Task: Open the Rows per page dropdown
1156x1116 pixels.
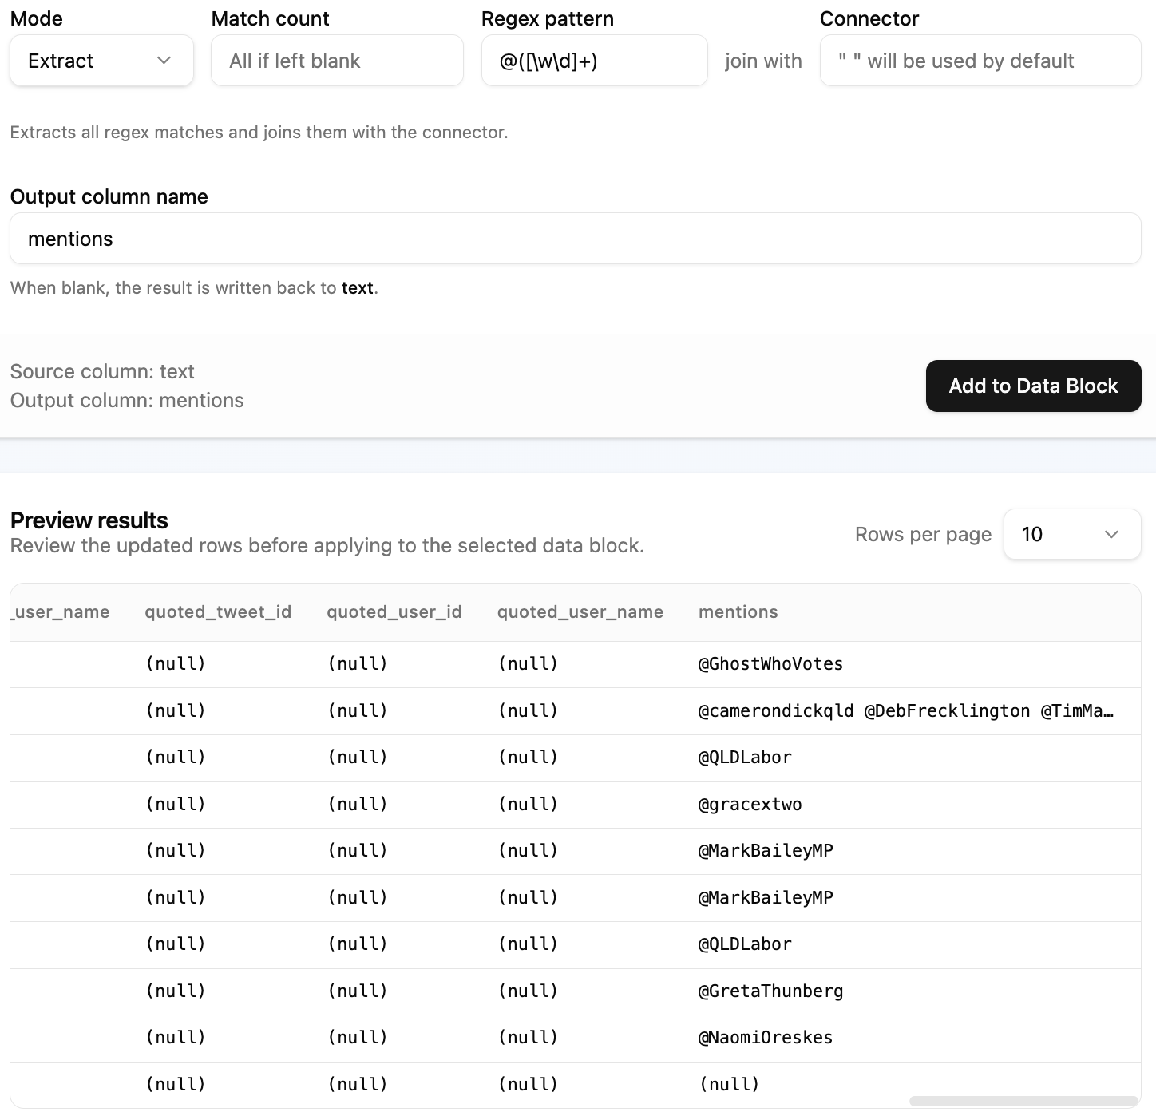Action: coord(1072,534)
